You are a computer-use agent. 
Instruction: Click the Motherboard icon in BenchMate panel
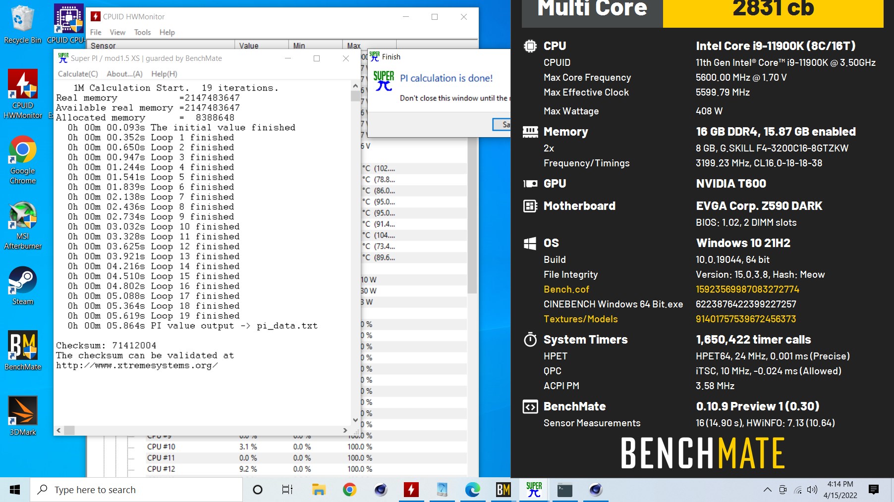pyautogui.click(x=530, y=206)
